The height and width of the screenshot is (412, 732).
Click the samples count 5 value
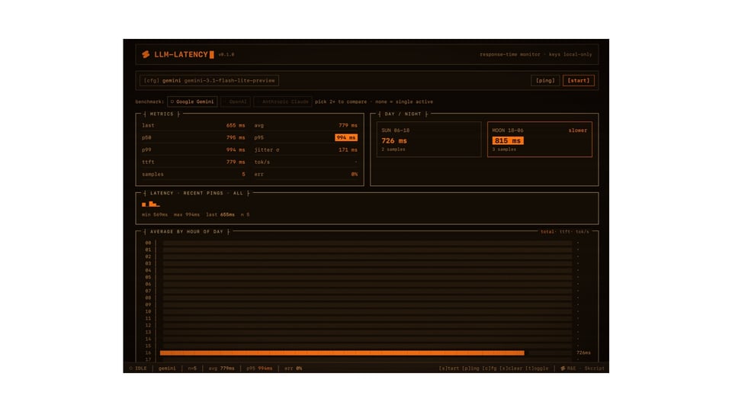coord(243,174)
